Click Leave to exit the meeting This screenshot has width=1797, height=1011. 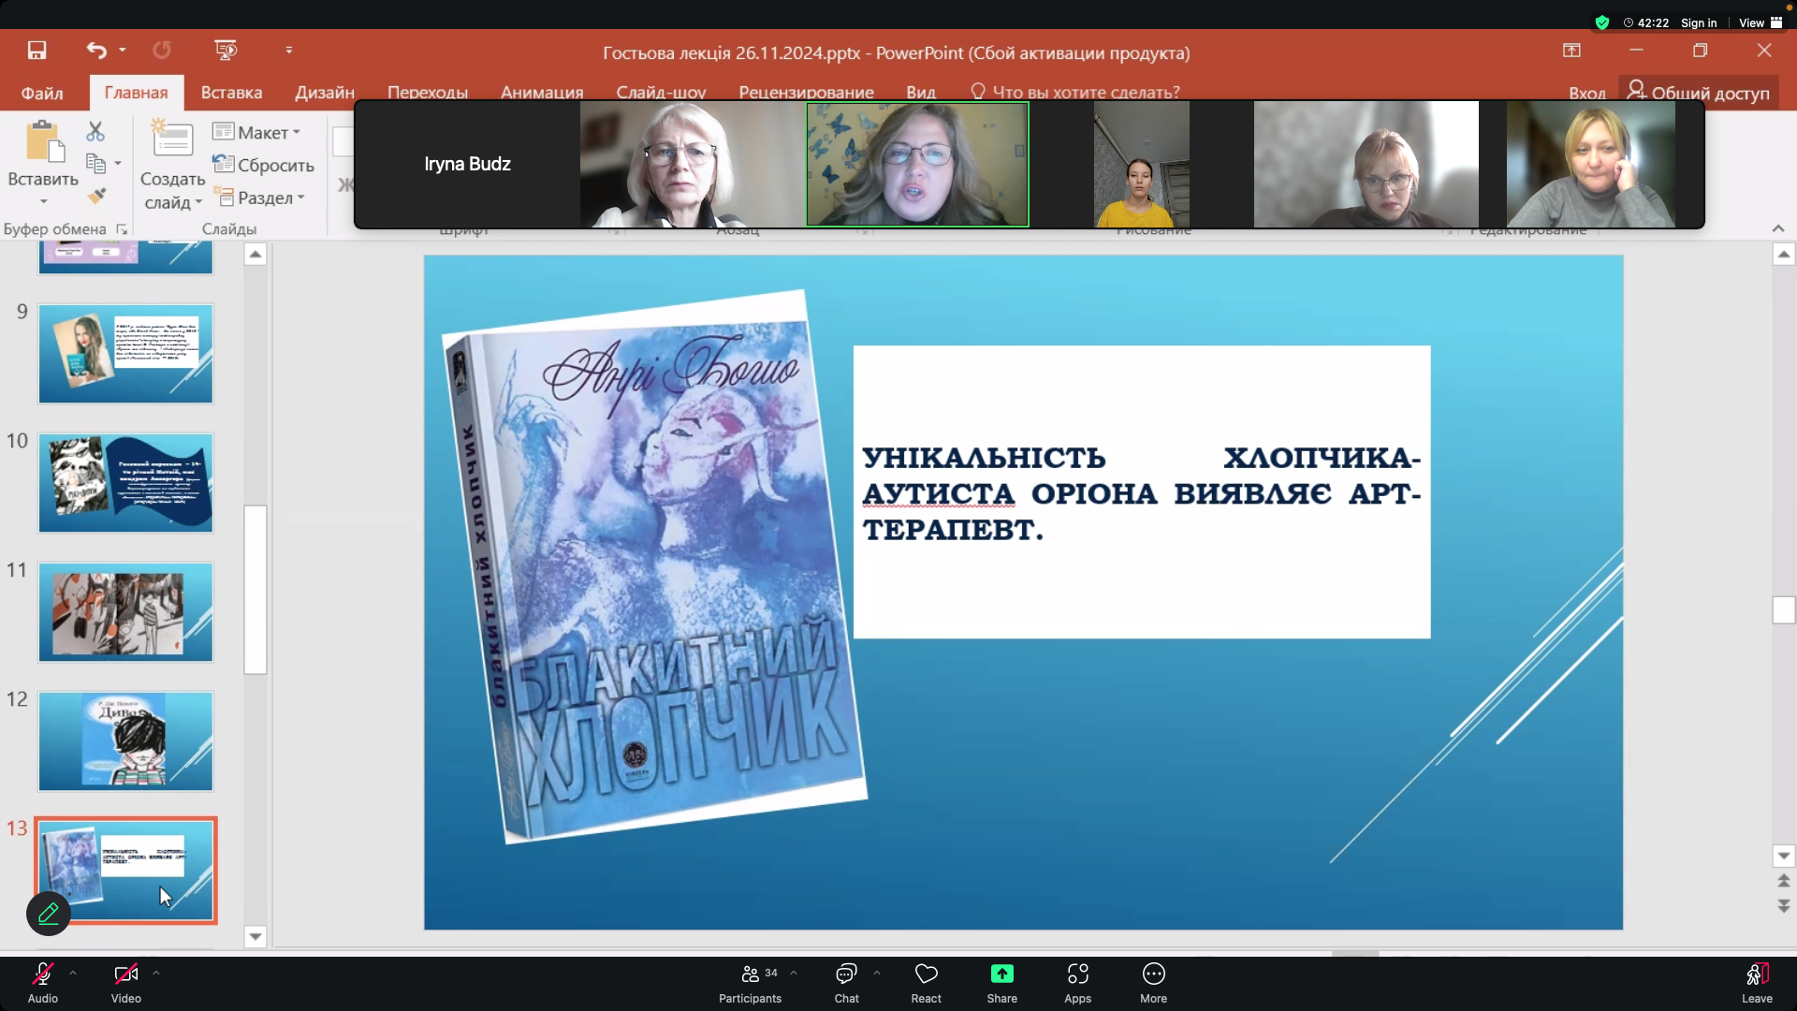pyautogui.click(x=1757, y=983)
